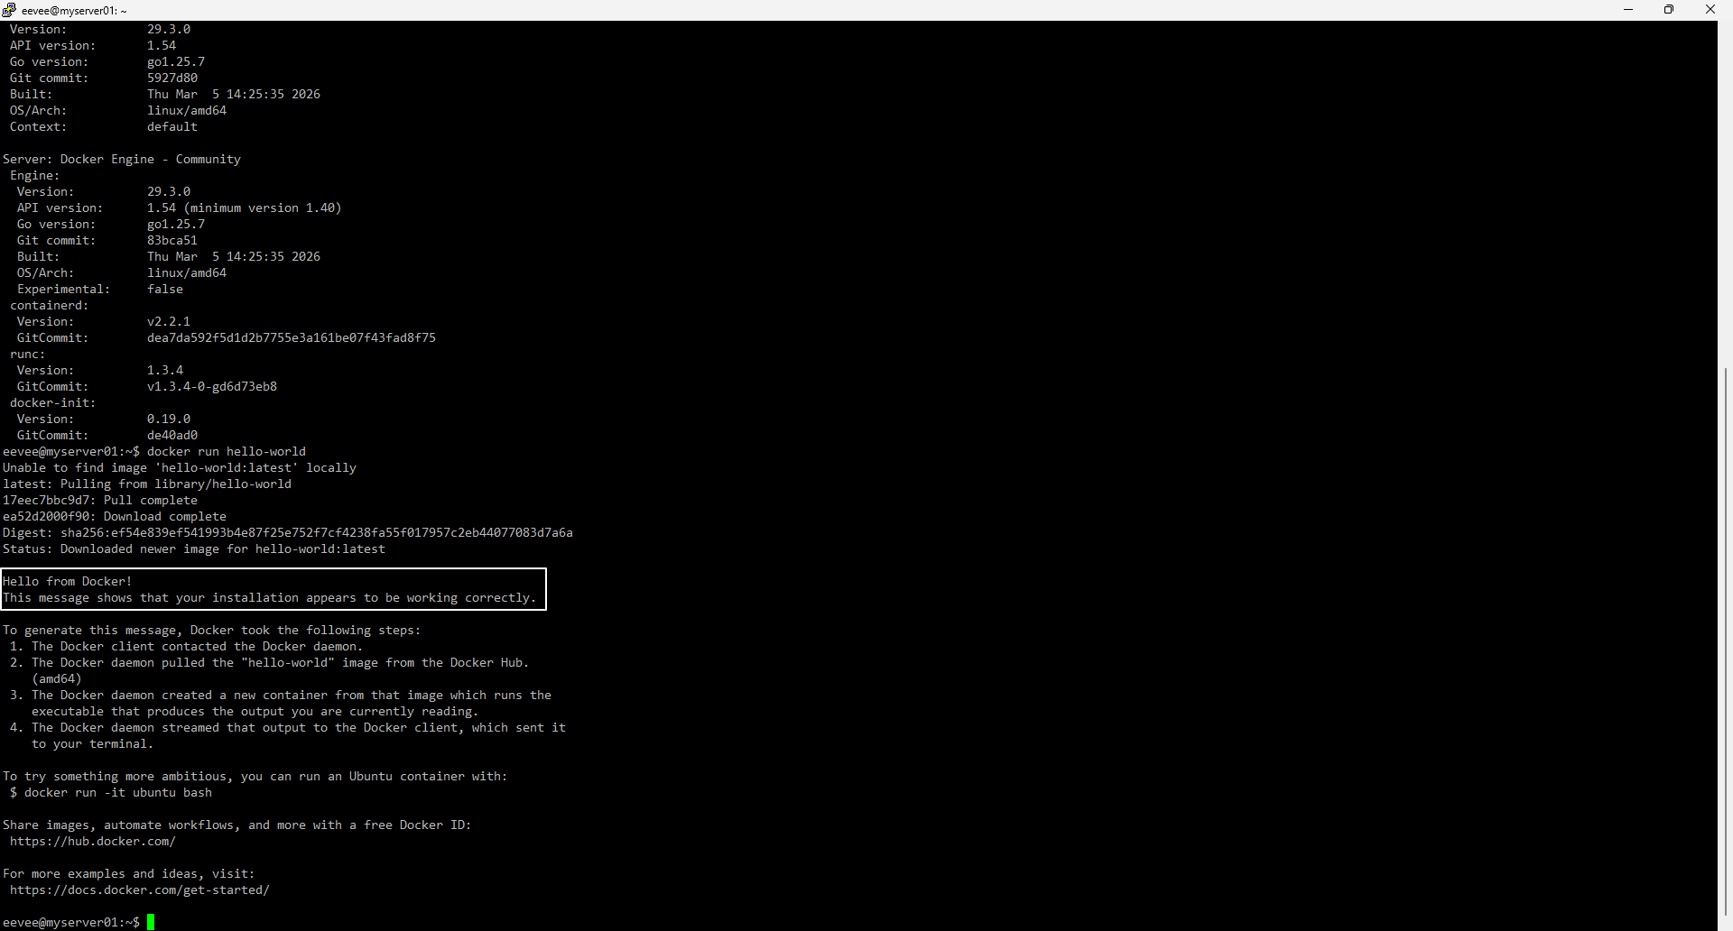Click the 'Hello from Docker!' line
Screen dimensions: 1733x931
[68, 581]
